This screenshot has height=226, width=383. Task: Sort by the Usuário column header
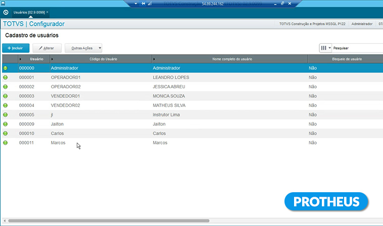pyautogui.click(x=36, y=59)
